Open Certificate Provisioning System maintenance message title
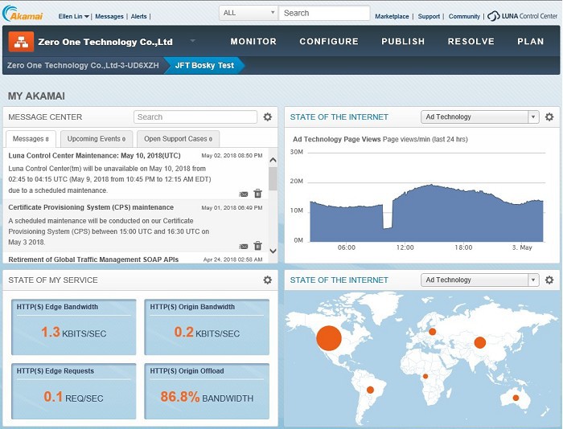Image resolution: width=563 pixels, height=429 pixels. 91,207
